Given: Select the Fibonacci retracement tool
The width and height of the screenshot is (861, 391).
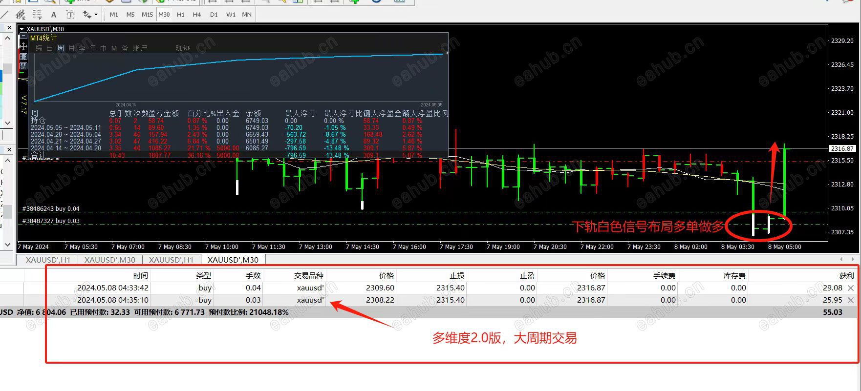Looking at the screenshot, I should tap(37, 15).
